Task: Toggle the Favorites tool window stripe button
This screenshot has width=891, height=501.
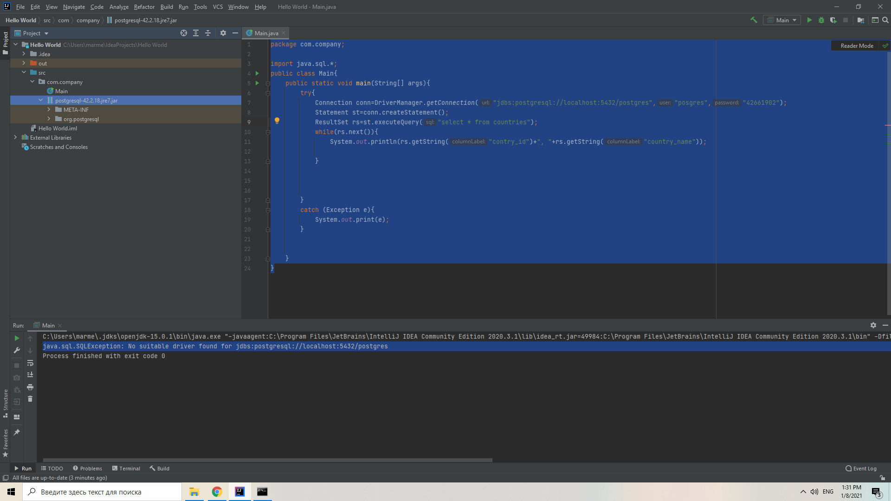Action: point(5,443)
